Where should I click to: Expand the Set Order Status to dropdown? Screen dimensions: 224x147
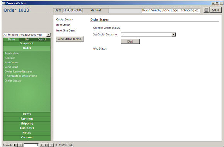click(x=173, y=34)
